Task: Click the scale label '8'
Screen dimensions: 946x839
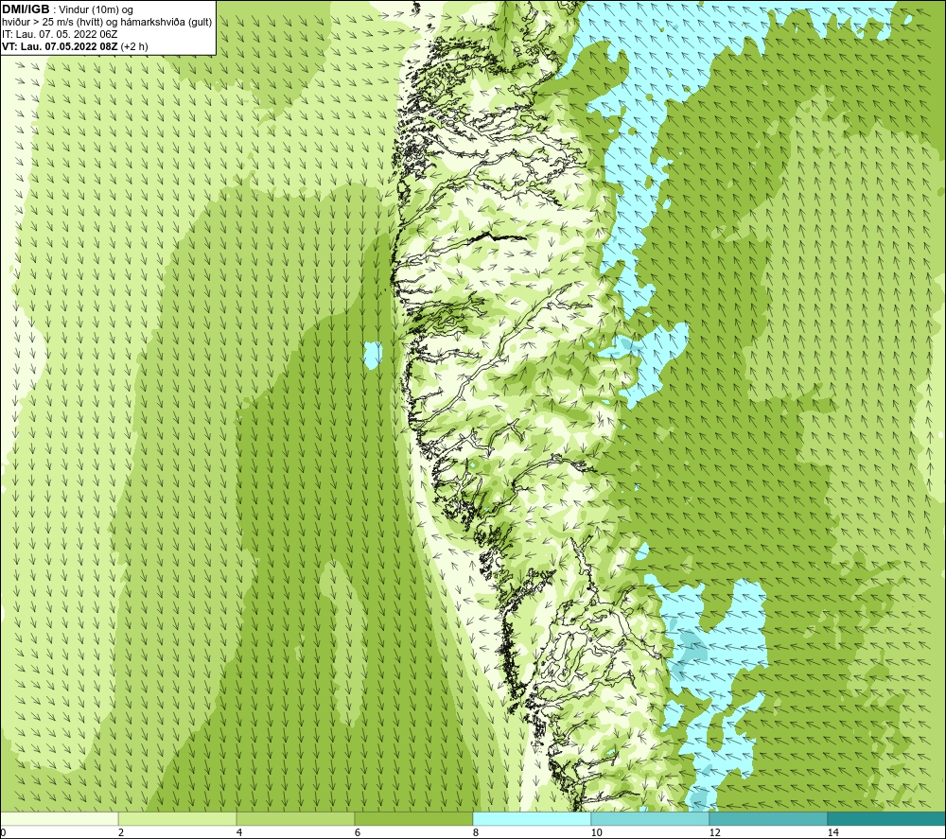Action: tap(476, 832)
